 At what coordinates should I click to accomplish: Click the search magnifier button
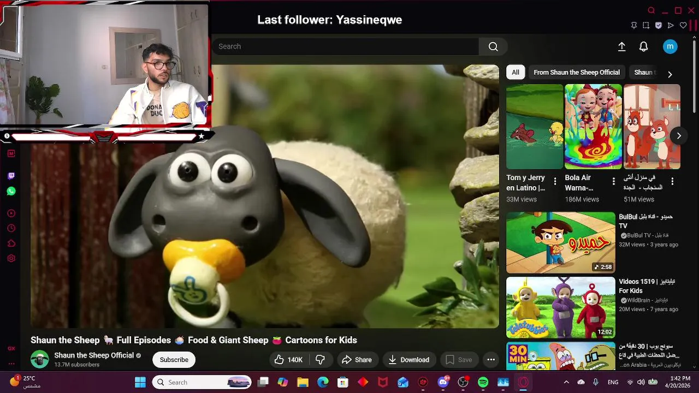click(x=493, y=46)
